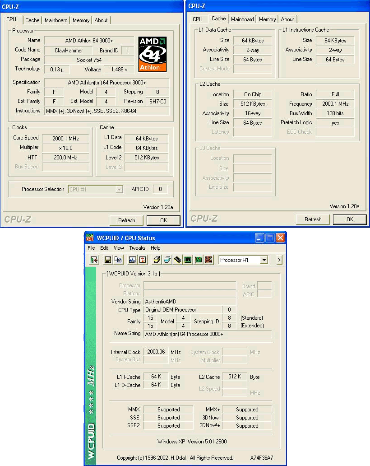Click the floppy disk save icon in WCPUID

(108, 260)
